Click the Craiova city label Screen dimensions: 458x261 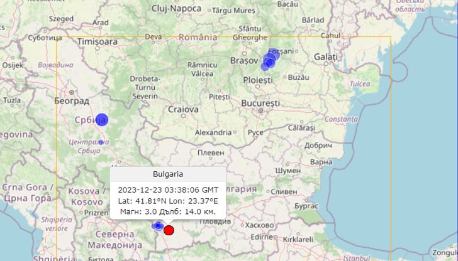coord(183,109)
